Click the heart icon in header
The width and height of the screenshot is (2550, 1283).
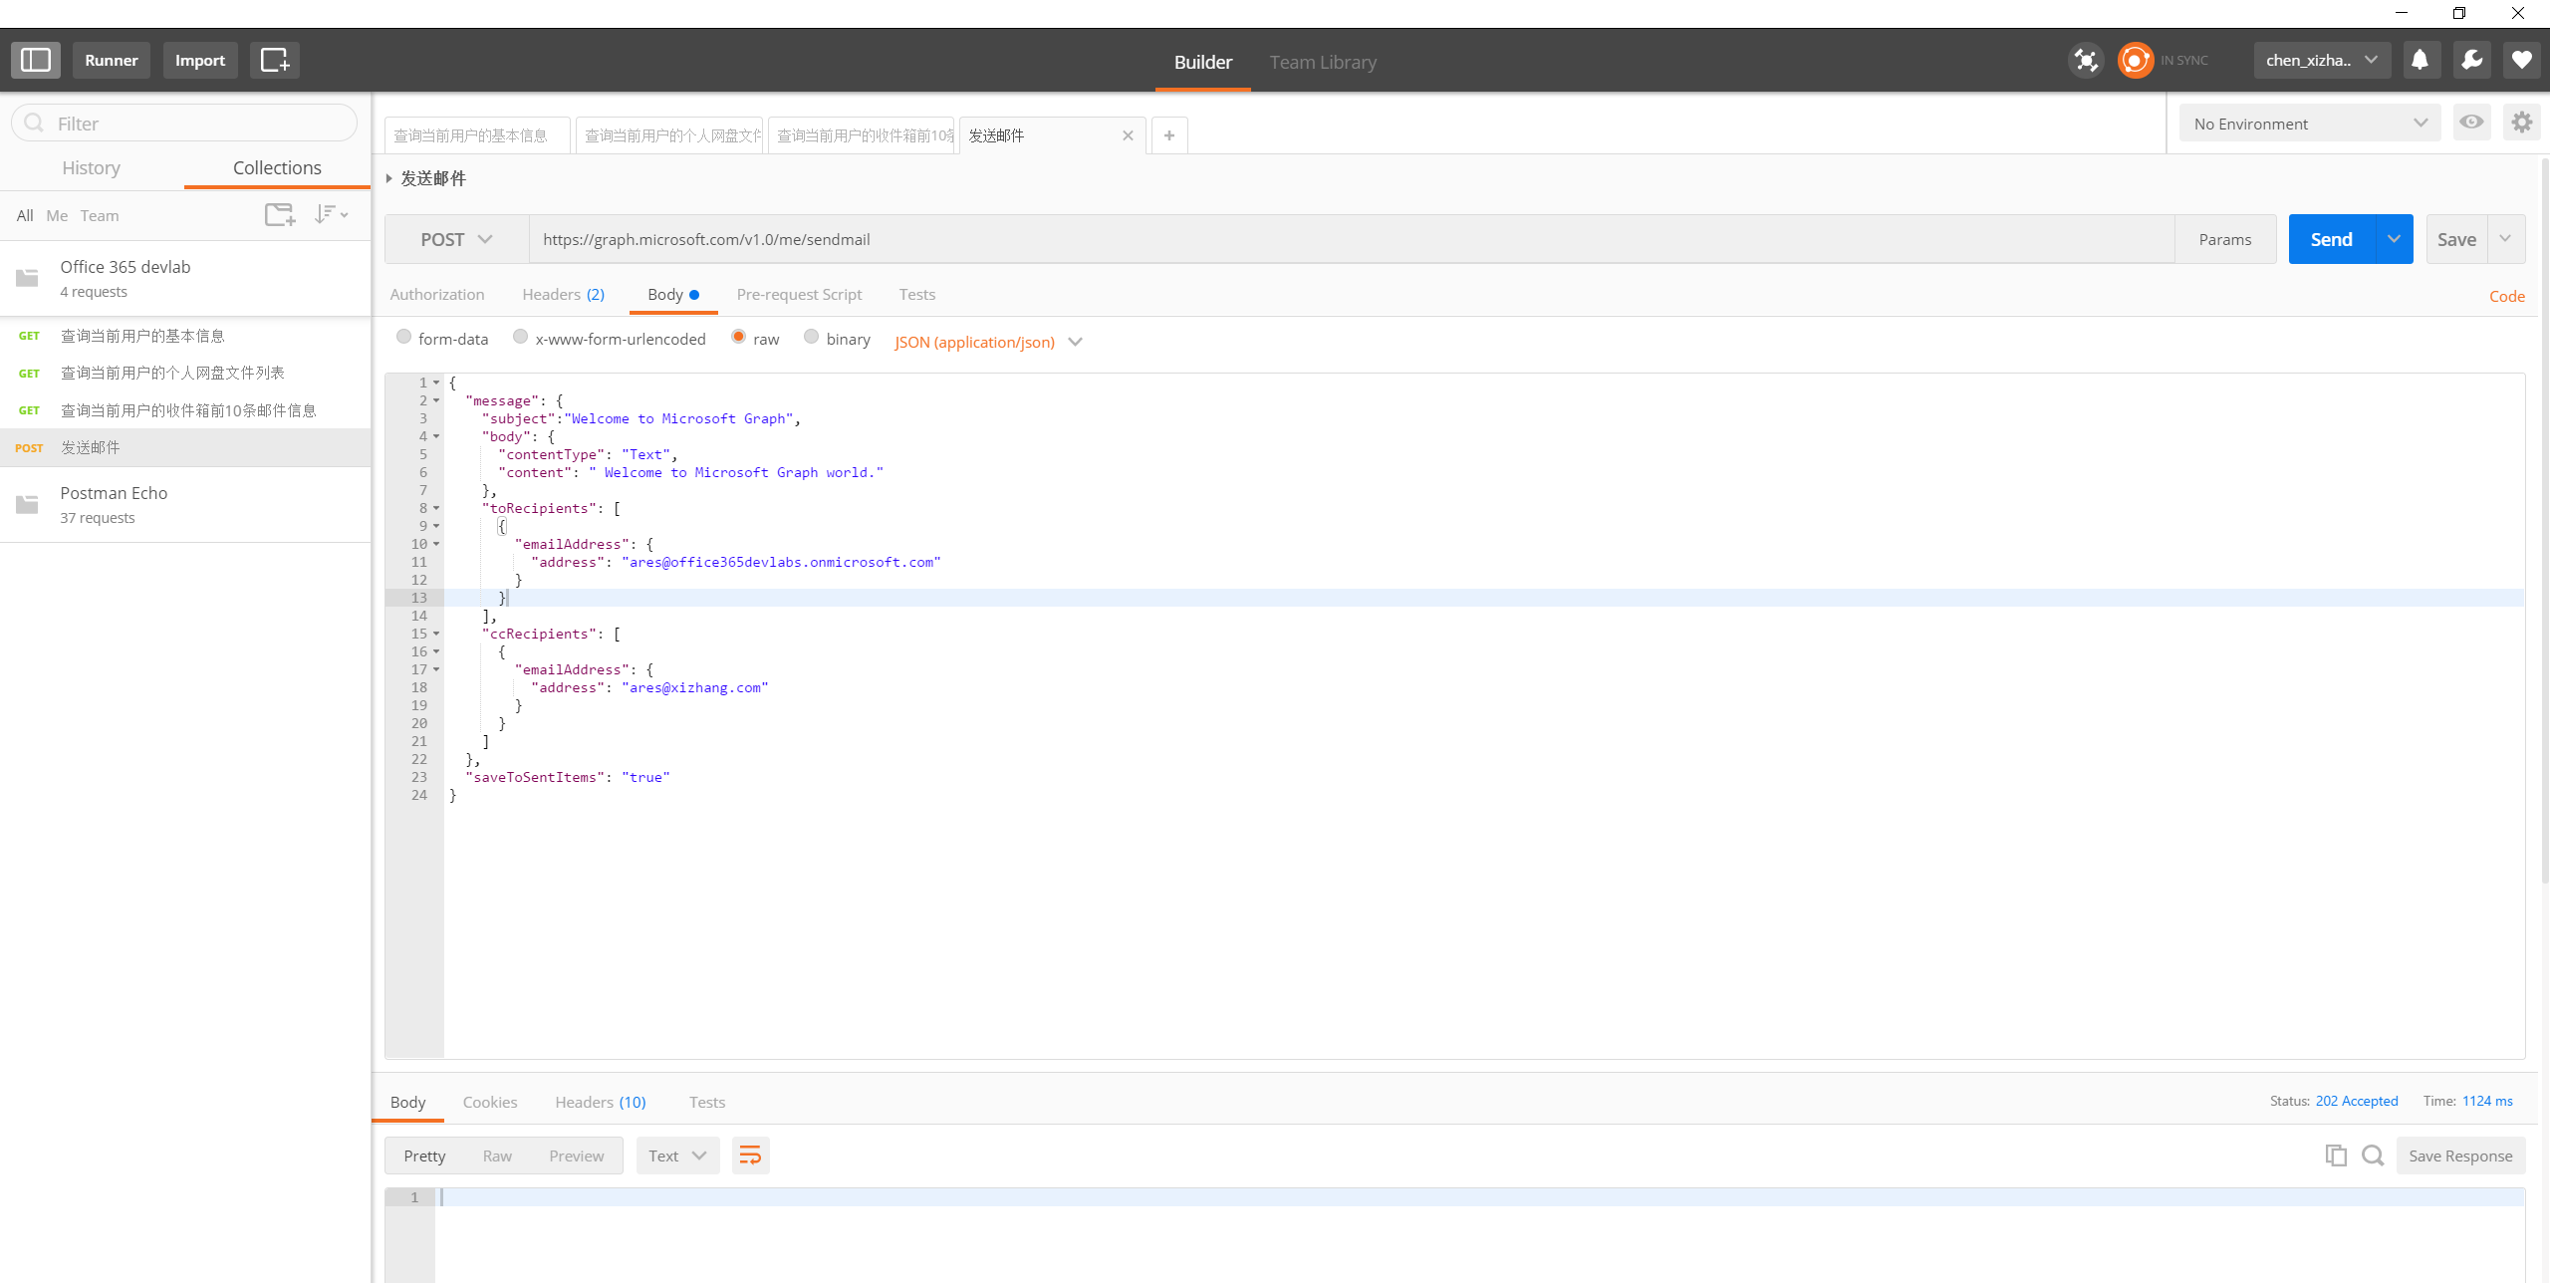pos(2521,60)
